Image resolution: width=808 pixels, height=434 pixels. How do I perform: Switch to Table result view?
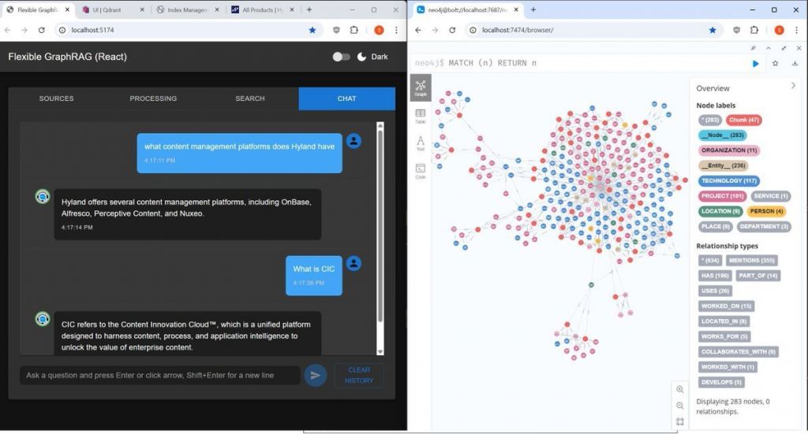pos(421,117)
